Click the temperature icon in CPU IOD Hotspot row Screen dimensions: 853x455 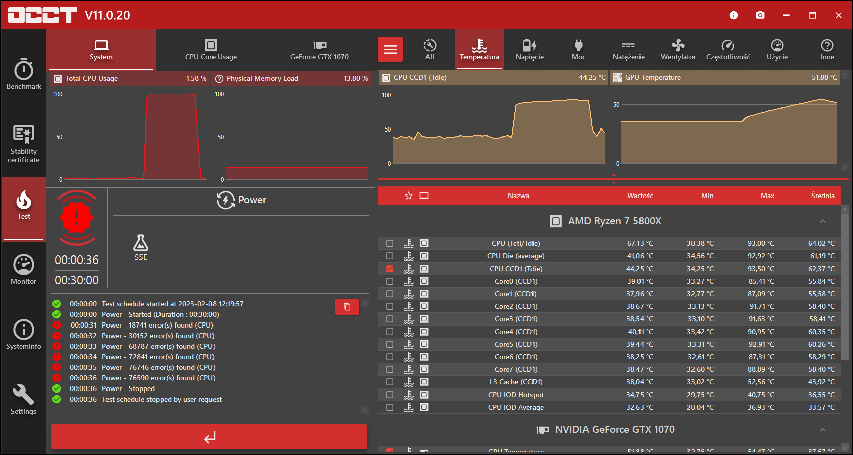coord(409,395)
